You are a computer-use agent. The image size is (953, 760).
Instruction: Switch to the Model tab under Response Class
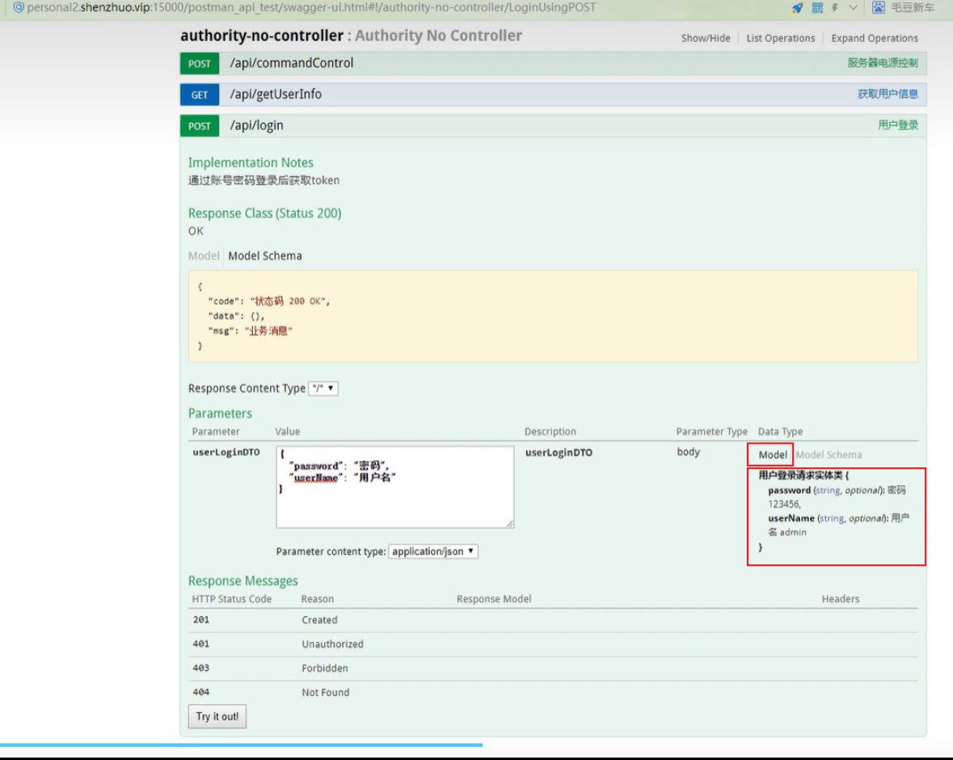(x=204, y=255)
